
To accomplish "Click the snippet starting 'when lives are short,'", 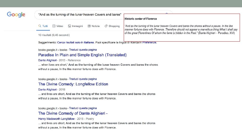I will pyautogui.click(x=98, y=67).
